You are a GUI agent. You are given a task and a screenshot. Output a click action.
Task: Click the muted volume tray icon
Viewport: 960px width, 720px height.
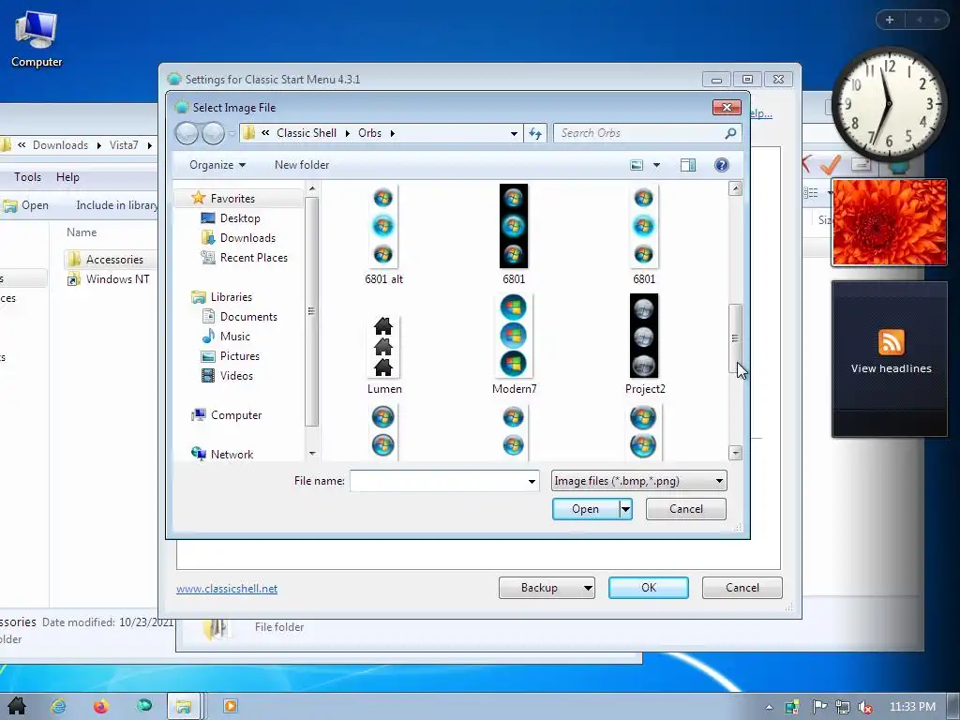point(865,707)
